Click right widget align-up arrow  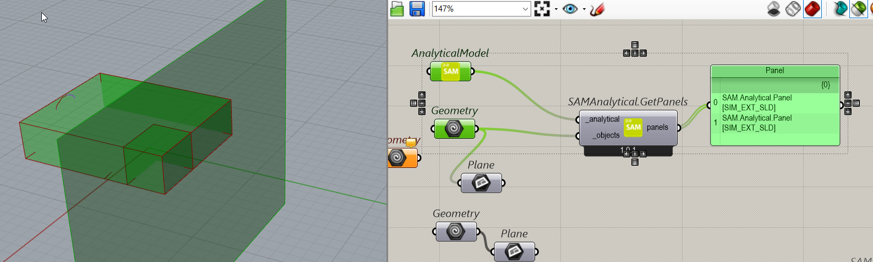tap(848, 95)
